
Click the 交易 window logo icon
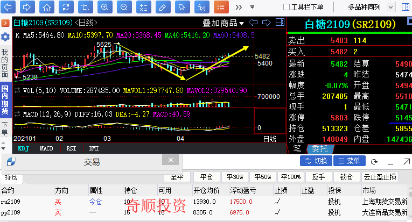[11, 162]
